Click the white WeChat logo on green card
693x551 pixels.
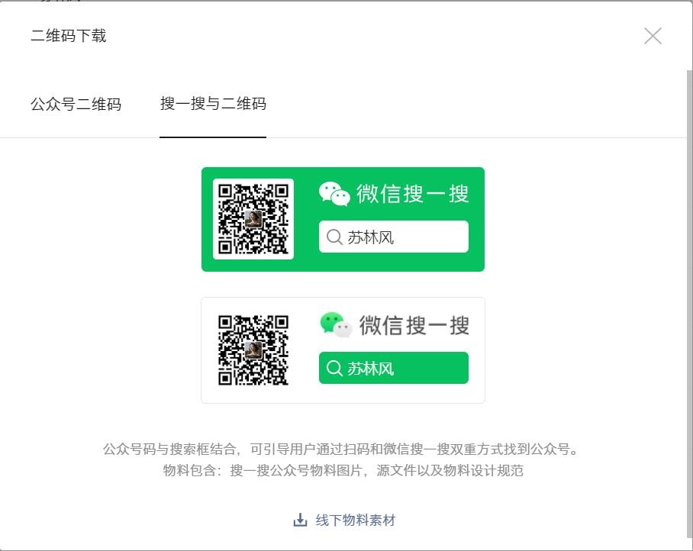(x=334, y=194)
